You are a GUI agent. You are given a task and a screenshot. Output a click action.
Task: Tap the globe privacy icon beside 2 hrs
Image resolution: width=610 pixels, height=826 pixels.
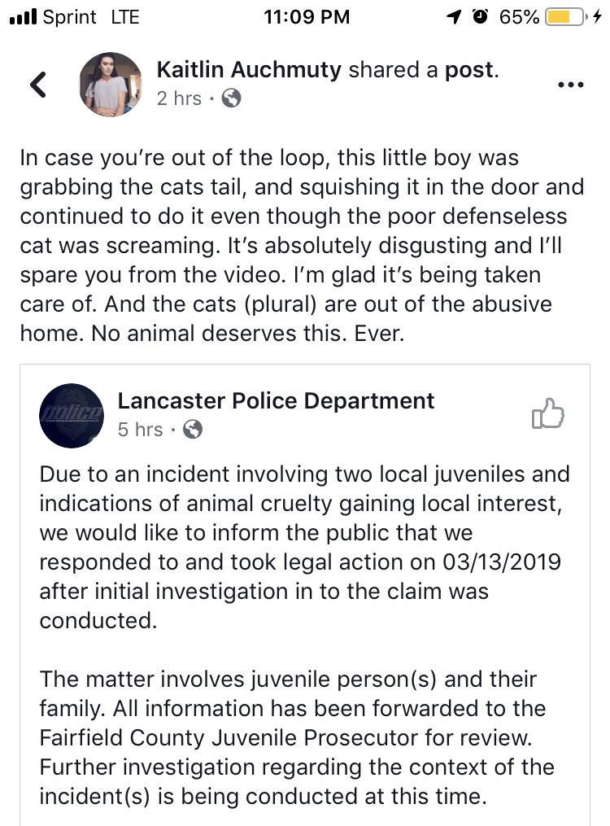pyautogui.click(x=231, y=98)
